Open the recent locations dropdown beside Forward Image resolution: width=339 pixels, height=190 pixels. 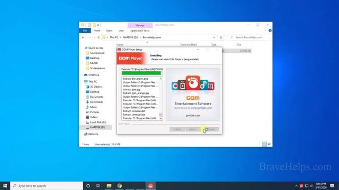(x=94, y=37)
